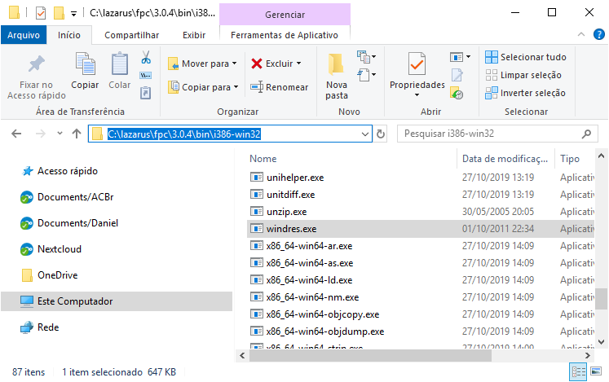This screenshot has width=609, height=382.
Task: Open the Arquivo menu tab
Action: tap(24, 35)
